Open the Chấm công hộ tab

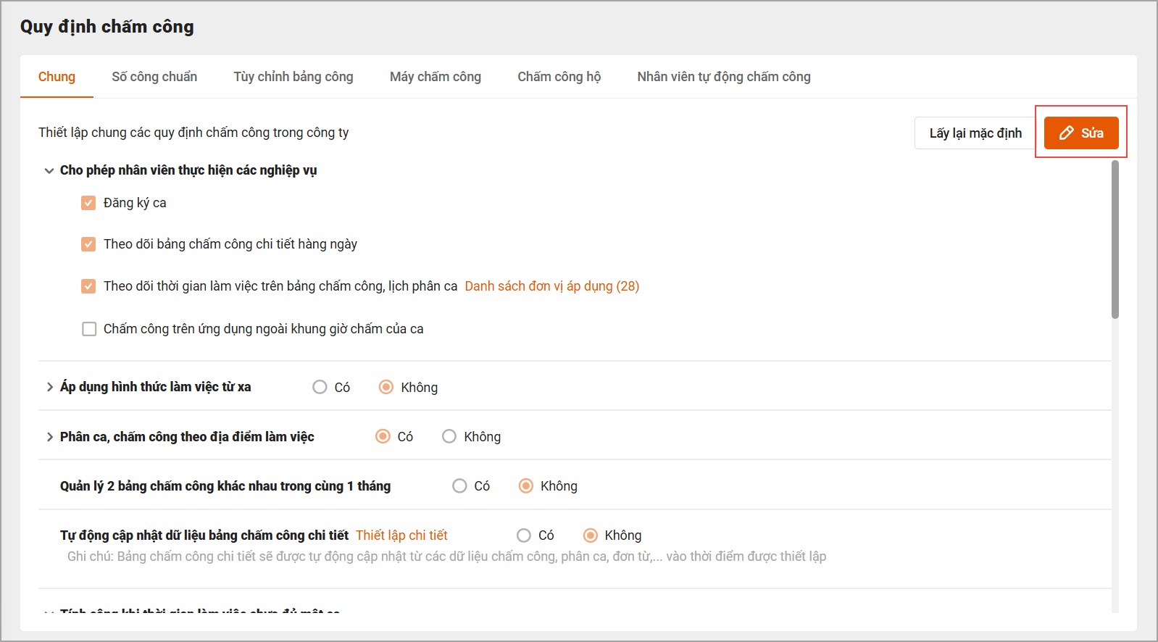559,77
